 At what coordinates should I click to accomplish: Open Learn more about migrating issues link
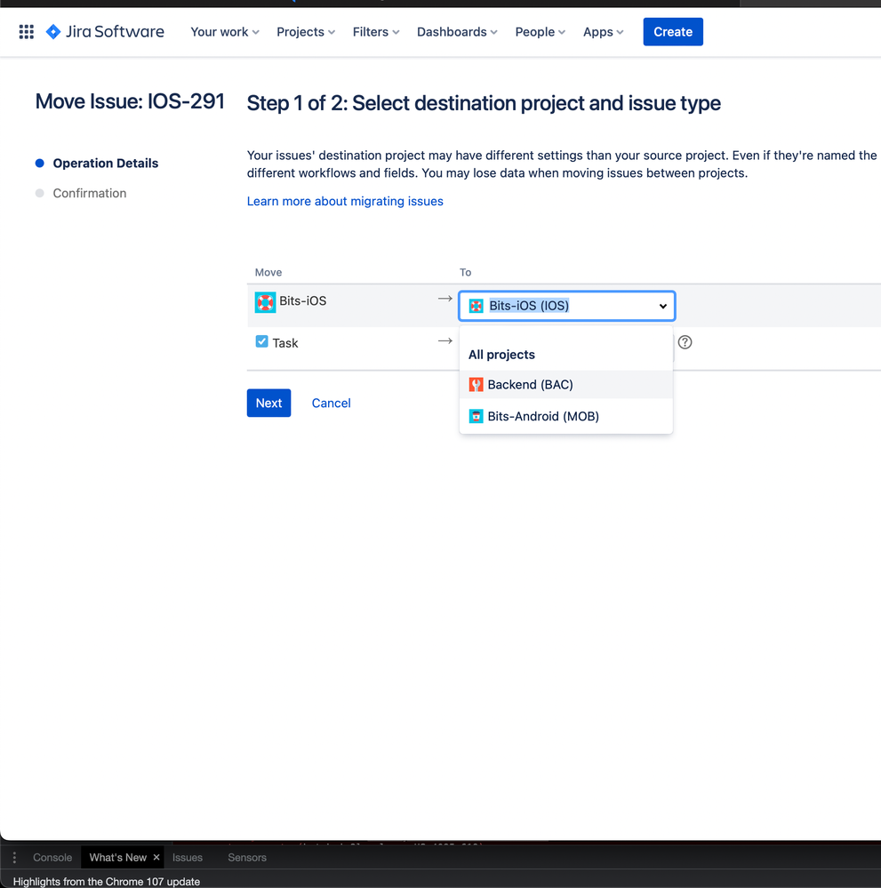(x=345, y=201)
